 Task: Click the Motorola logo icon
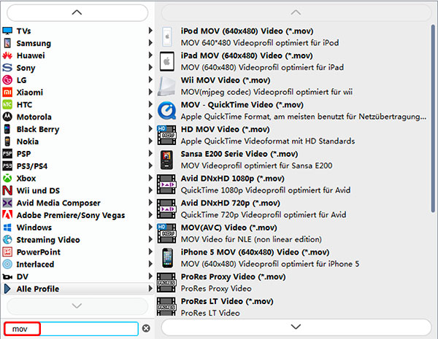[x=7, y=117]
